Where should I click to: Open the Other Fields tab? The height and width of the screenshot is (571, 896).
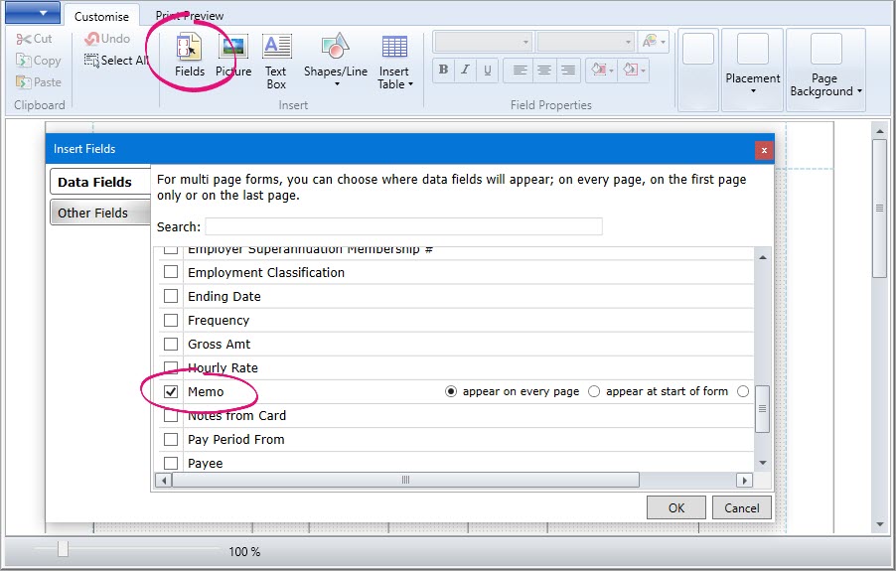click(x=93, y=213)
